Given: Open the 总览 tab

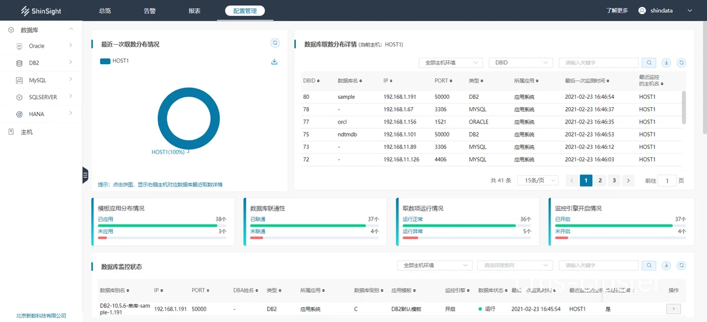Looking at the screenshot, I should coord(105,11).
